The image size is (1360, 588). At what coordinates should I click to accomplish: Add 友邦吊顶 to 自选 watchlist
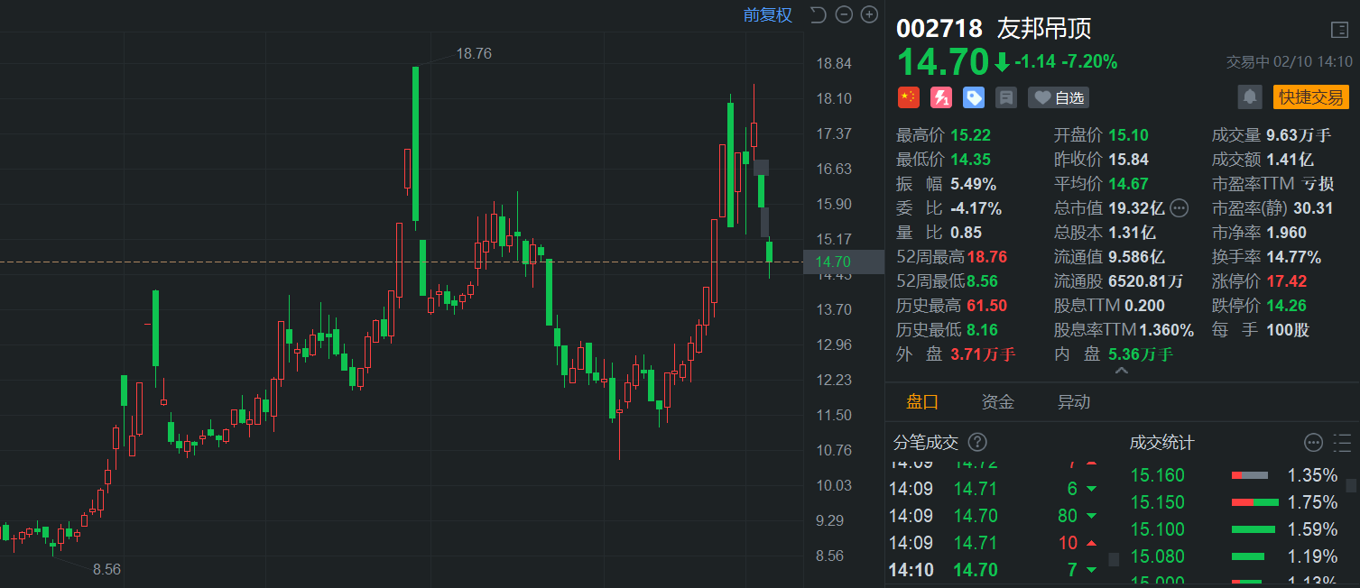coord(1059,97)
